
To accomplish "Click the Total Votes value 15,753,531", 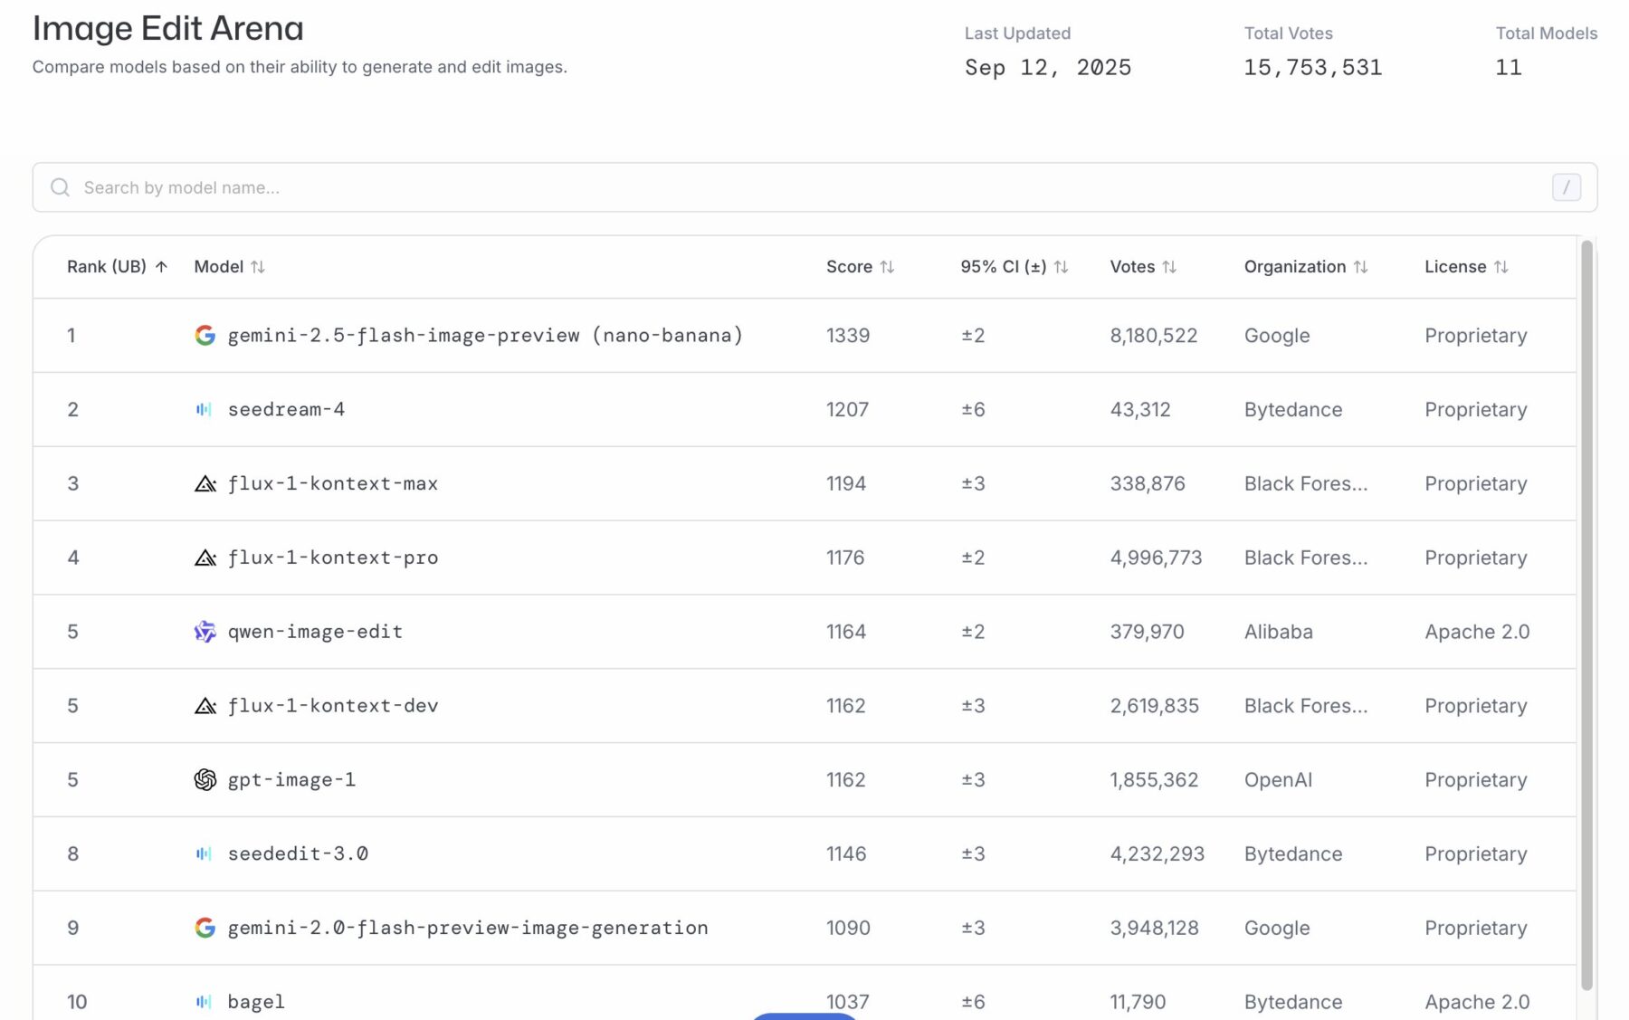I will click(x=1312, y=68).
